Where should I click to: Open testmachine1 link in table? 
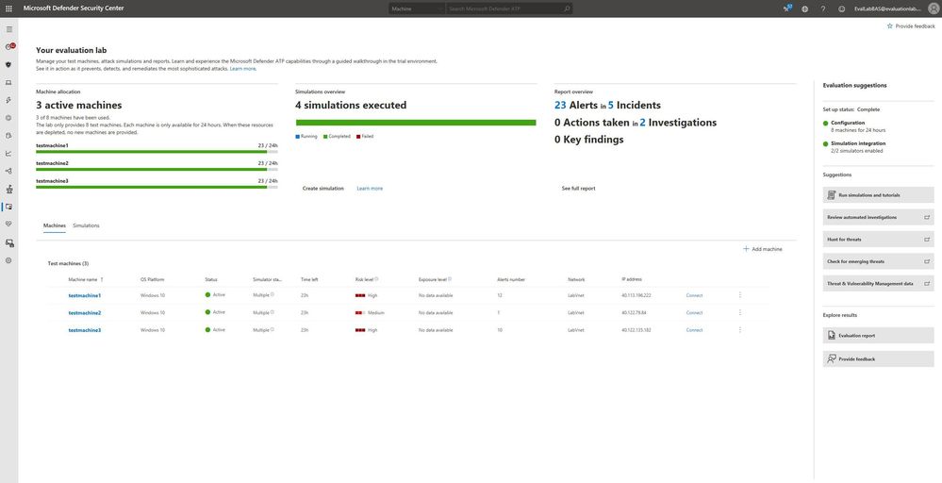(85, 295)
